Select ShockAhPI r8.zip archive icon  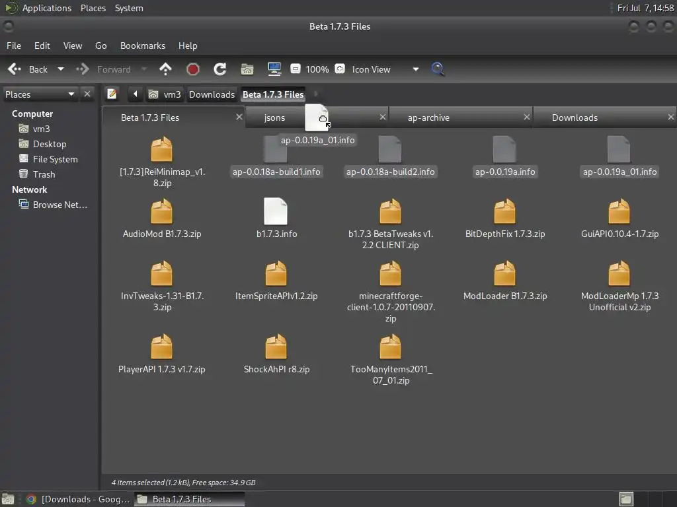(x=276, y=347)
